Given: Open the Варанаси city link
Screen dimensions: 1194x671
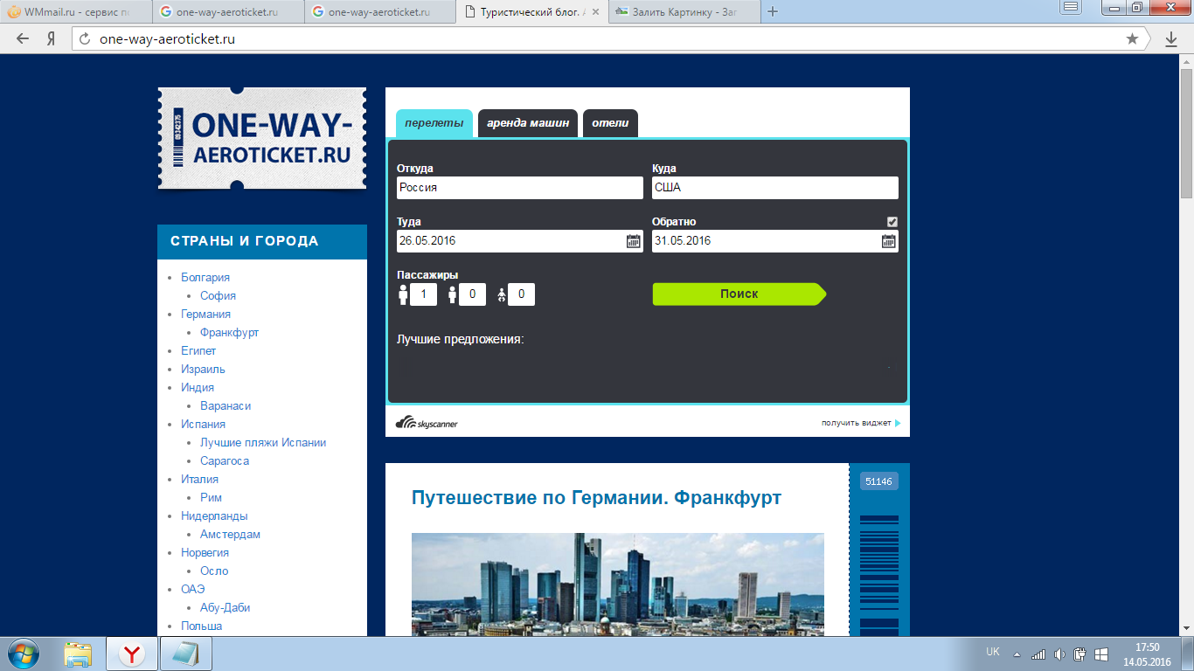Looking at the screenshot, I should 226,405.
